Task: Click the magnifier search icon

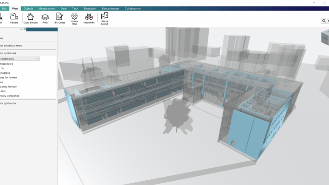Action: pyautogui.click(x=323, y=21)
